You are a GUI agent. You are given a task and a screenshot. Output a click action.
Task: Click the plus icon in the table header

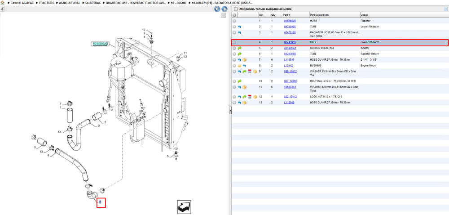point(234,15)
